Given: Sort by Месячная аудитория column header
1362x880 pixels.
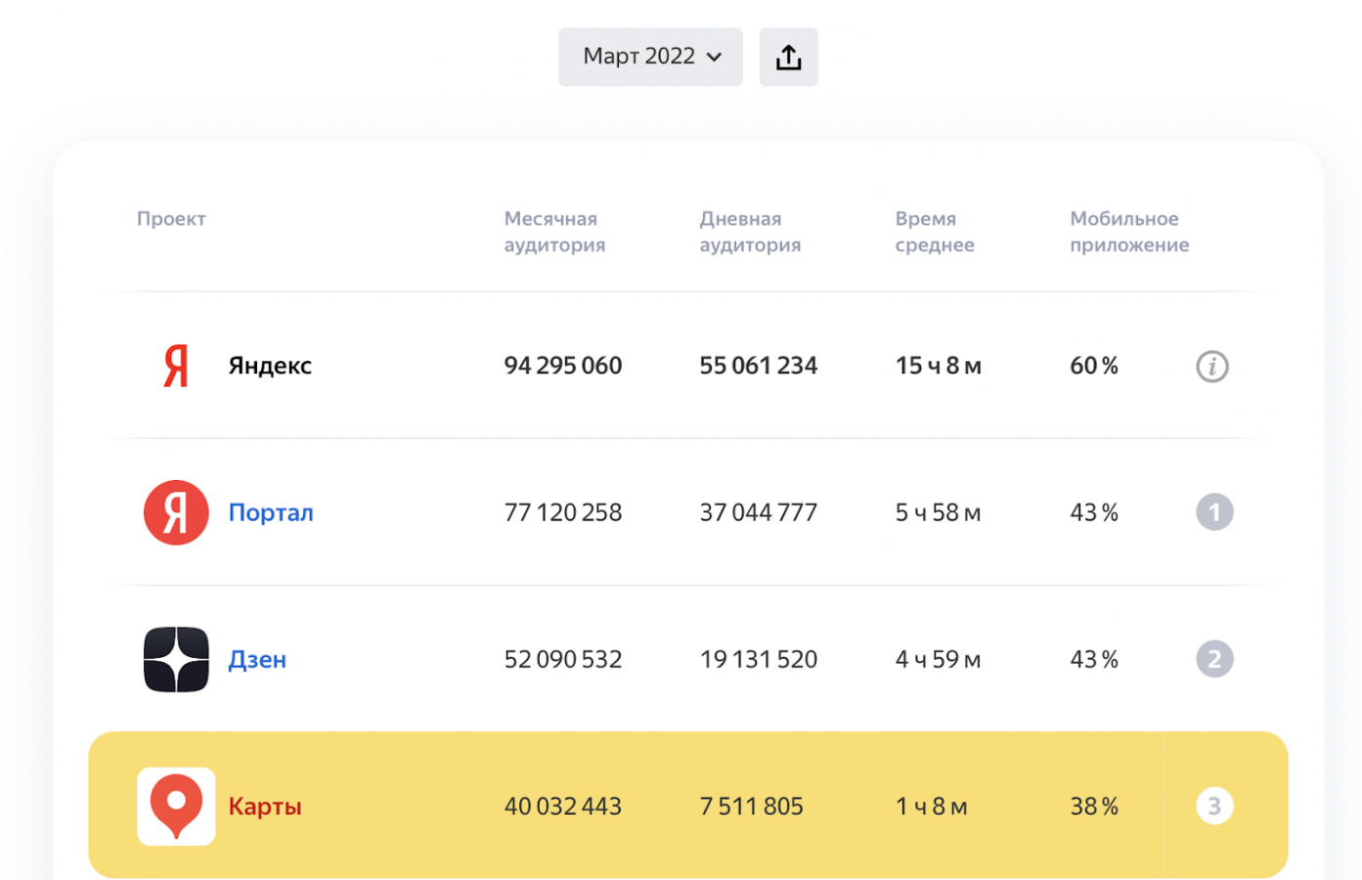Looking at the screenshot, I should coord(554,232).
